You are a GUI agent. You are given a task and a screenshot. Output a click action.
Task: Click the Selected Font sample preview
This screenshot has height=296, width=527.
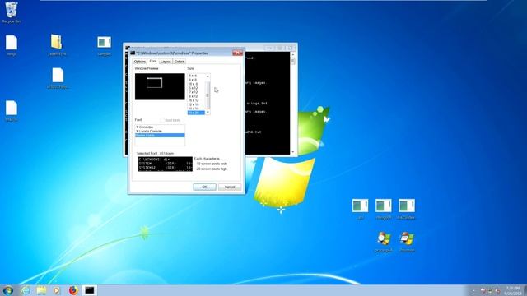[x=165, y=164]
